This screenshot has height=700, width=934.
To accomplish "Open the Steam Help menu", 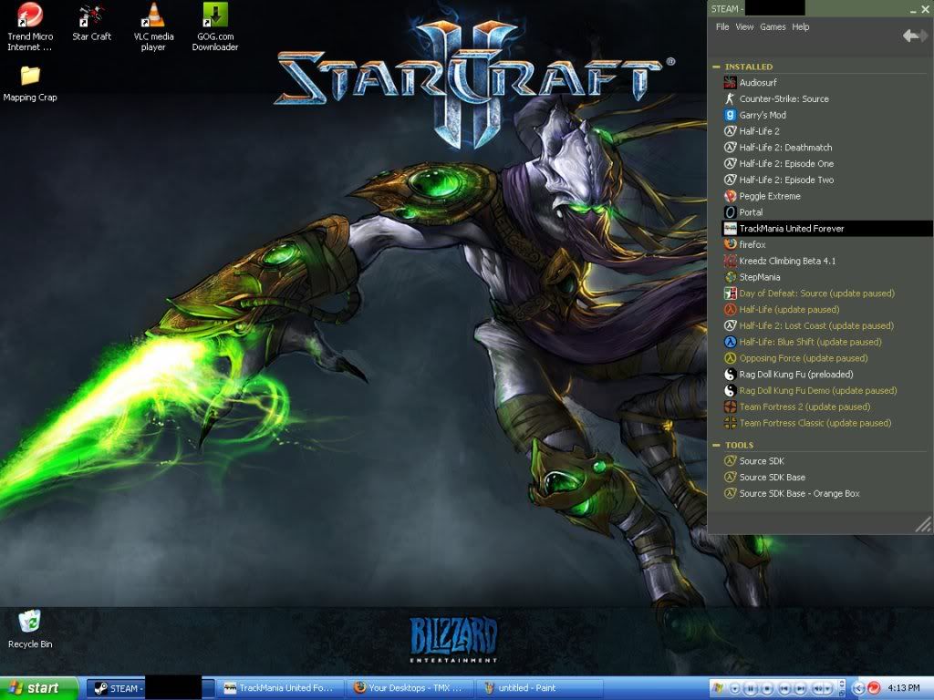I will 801,26.
